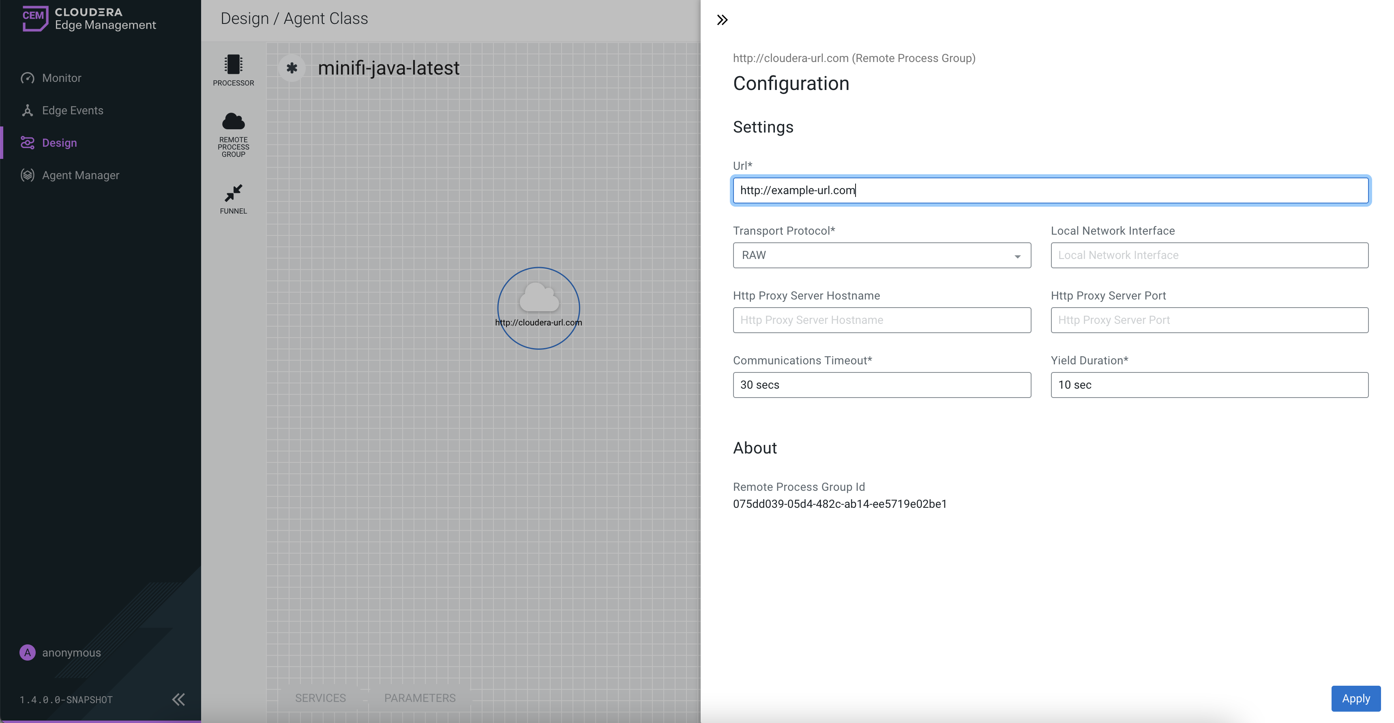Open the Parameters tab
Screen dimensions: 1394x723
click(420, 698)
